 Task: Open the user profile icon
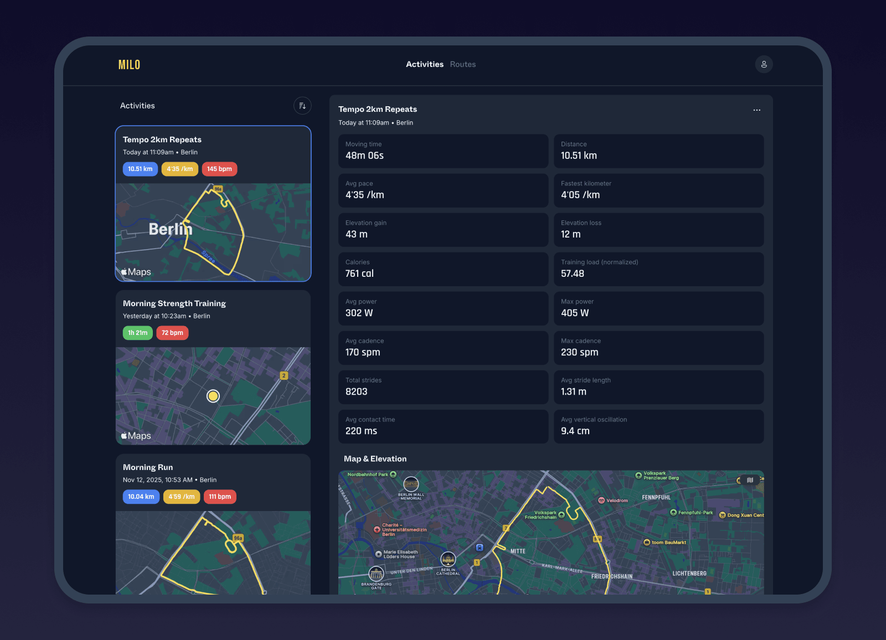tap(764, 64)
